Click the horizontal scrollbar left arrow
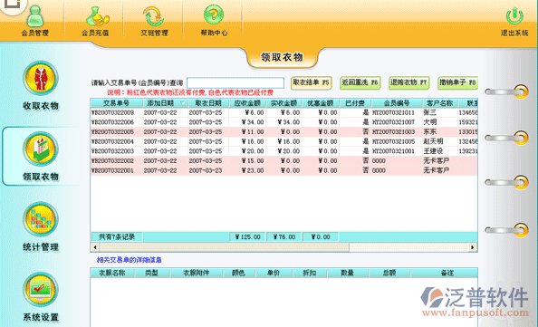The height and width of the screenshot is (327, 538). pyautogui.click(x=95, y=247)
